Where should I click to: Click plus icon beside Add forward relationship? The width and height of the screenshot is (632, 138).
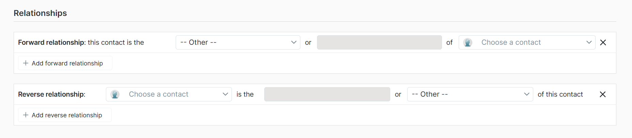(x=26, y=63)
